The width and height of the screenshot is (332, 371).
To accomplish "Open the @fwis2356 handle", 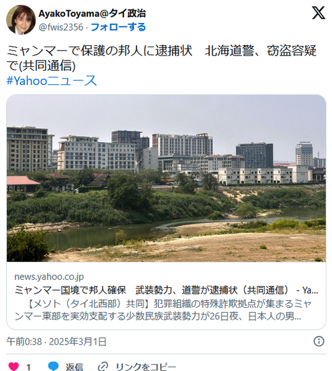I will [61, 27].
